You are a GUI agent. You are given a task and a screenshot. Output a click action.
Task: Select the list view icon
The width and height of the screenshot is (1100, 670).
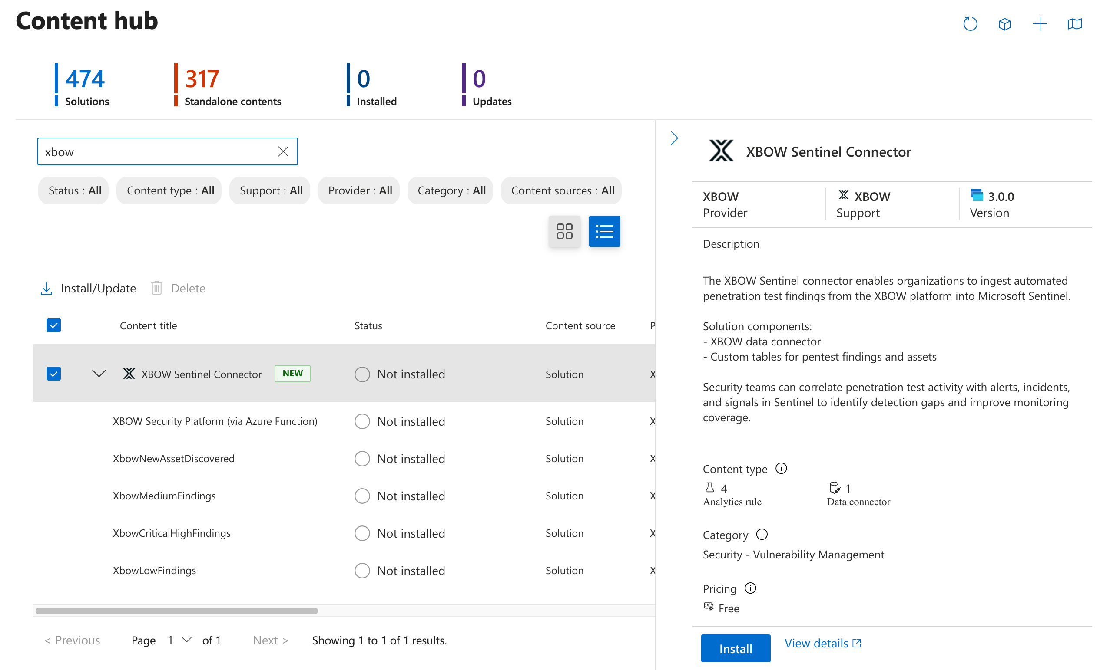(x=604, y=231)
